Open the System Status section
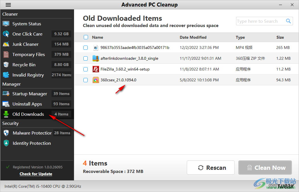The width and height of the screenshot is (299, 192). pos(37,24)
